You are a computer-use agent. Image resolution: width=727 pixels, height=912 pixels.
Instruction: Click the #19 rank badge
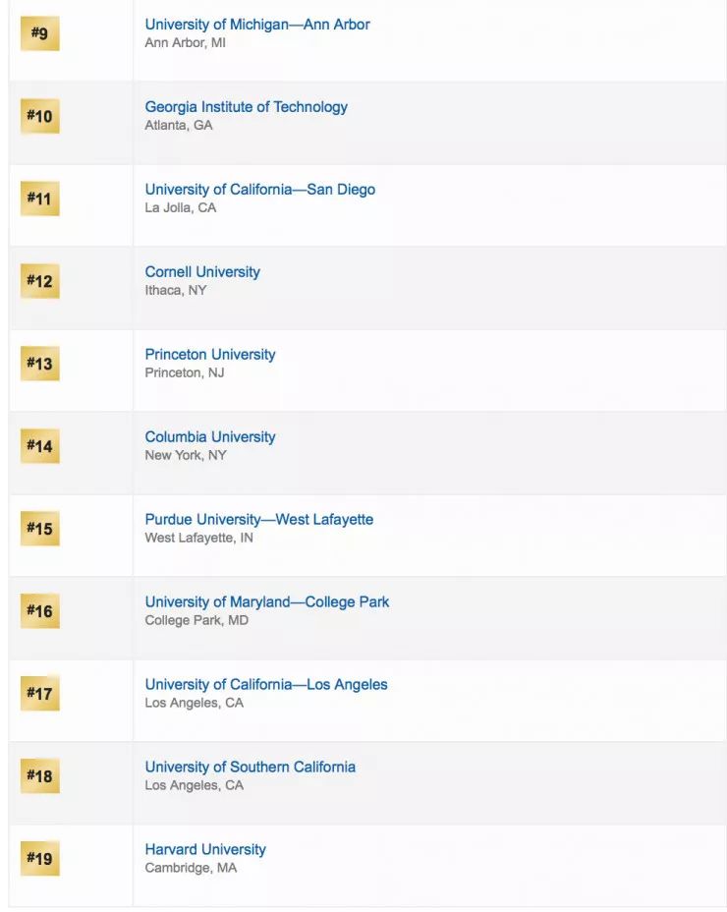39,859
